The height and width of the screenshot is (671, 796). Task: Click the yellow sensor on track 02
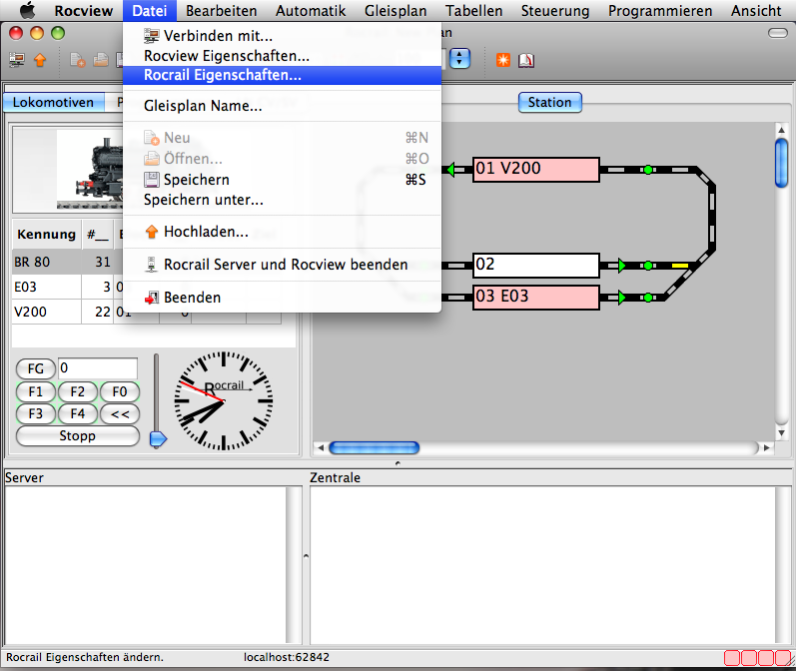[680, 266]
